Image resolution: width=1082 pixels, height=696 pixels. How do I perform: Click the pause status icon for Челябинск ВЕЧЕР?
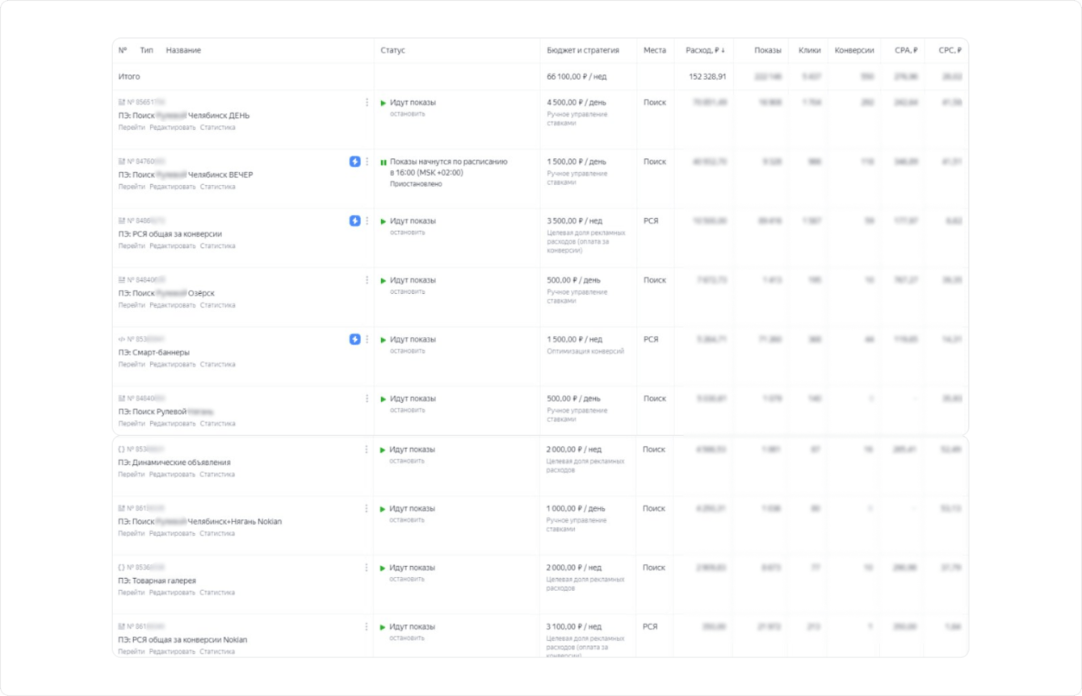384,162
